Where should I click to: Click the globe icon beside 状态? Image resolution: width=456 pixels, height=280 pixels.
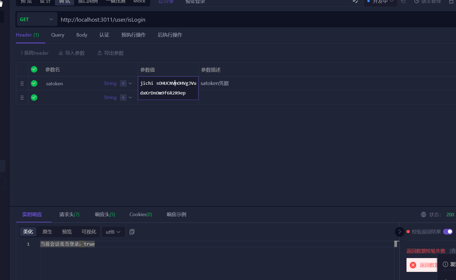point(424,214)
